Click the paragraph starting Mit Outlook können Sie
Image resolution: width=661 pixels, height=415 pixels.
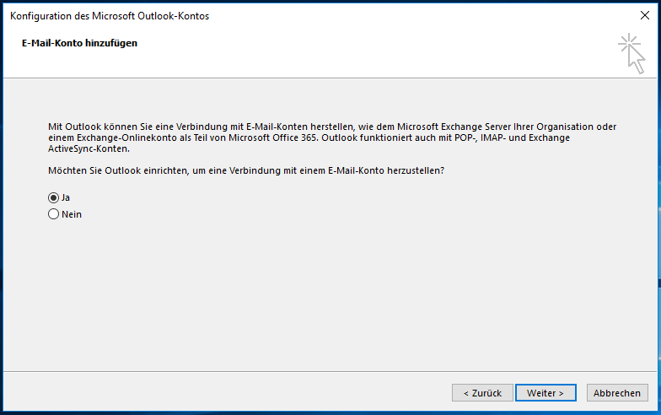click(332, 137)
